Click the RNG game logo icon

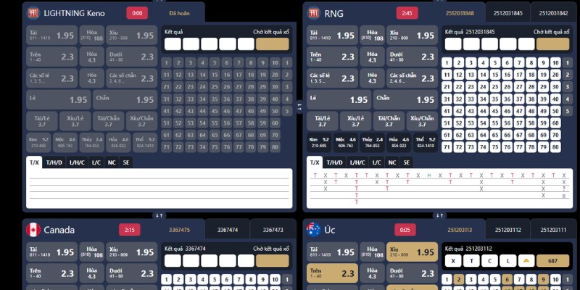314,13
